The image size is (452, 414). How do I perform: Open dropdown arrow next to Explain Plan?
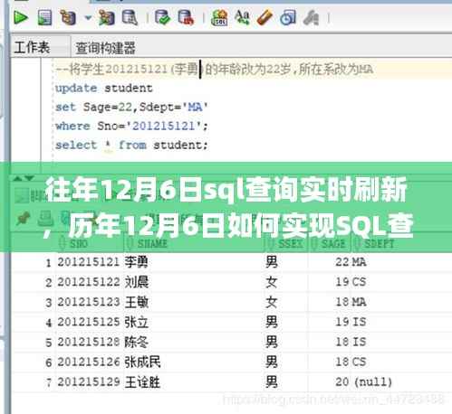tap(88, 18)
